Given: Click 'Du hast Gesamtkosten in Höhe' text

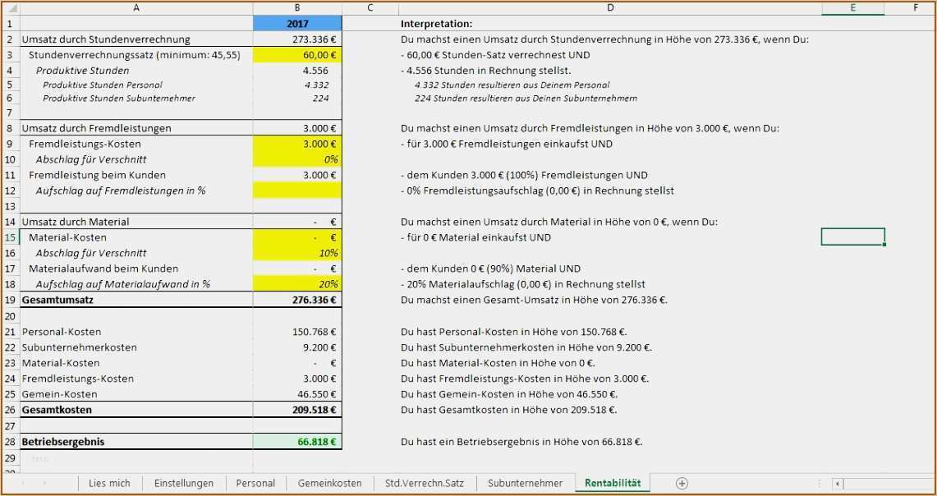Looking at the screenshot, I should 508,410.
